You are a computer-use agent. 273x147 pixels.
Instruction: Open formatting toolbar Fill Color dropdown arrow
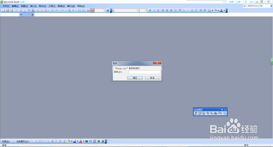218,10
